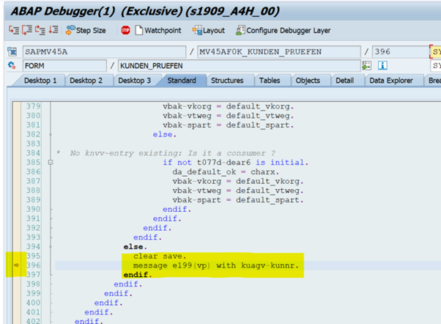This screenshot has height=324, width=441.
Task: Click the breakpoint margin beside line 395
Action: tap(17, 256)
